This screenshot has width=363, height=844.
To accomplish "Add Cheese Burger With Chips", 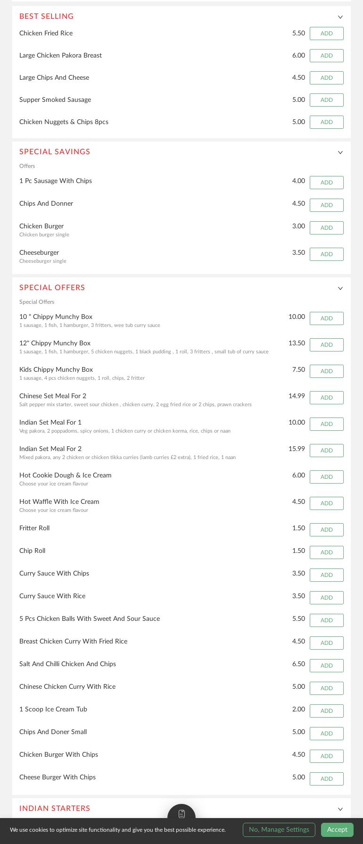I will tap(326, 779).
